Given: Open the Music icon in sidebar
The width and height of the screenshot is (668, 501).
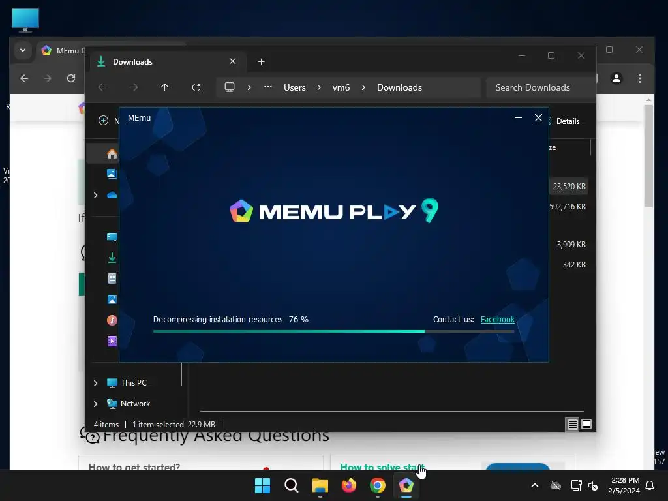Looking at the screenshot, I should click(112, 320).
